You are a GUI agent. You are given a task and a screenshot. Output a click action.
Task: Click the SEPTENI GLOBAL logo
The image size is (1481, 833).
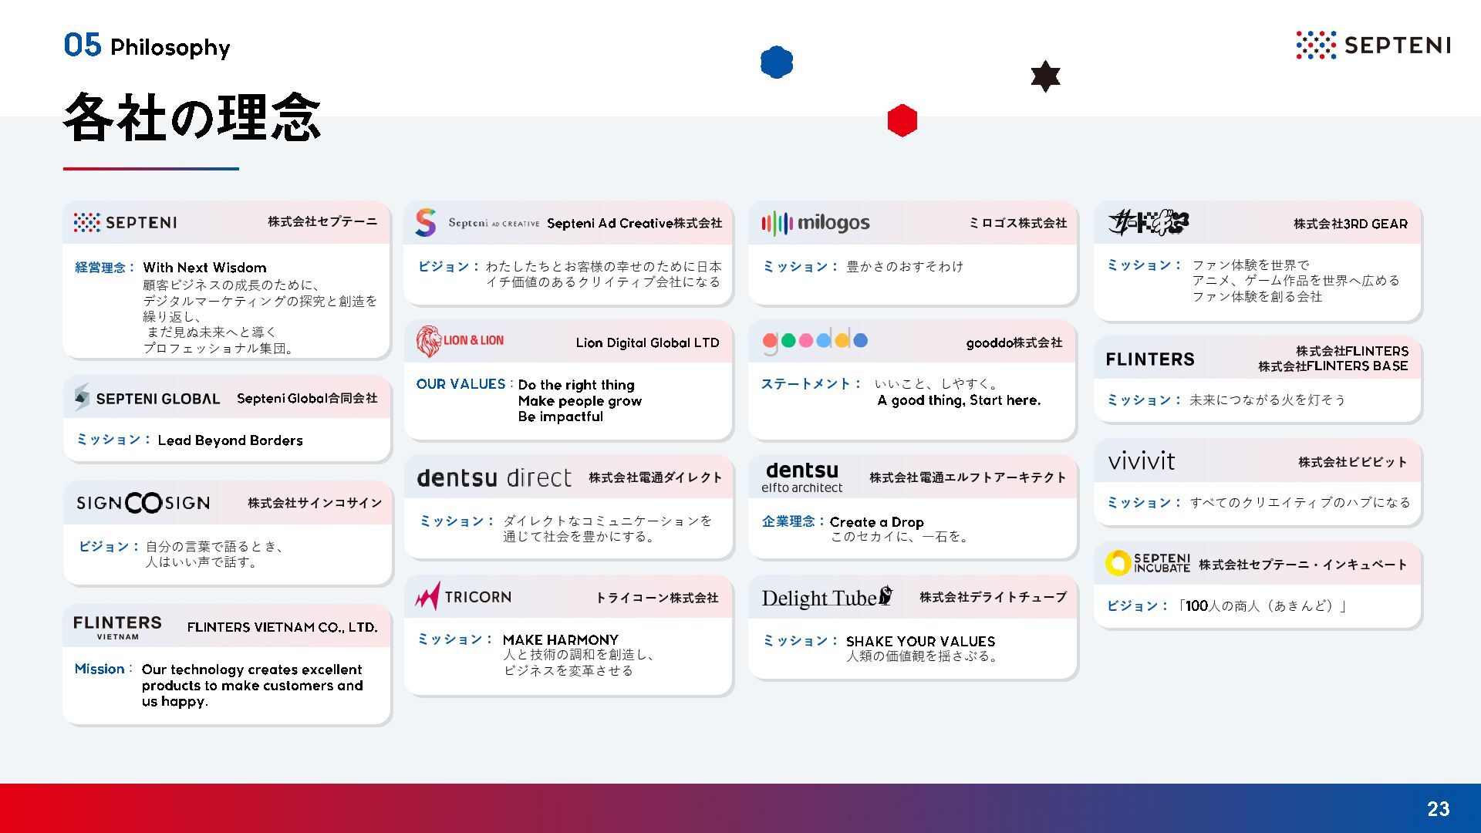pyautogui.click(x=147, y=398)
